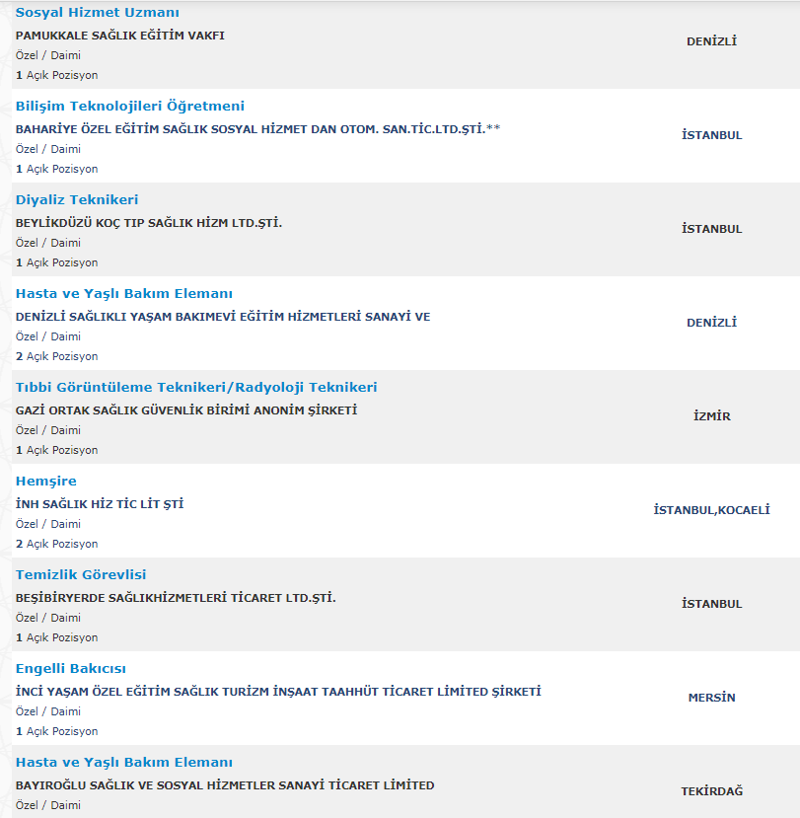The height and width of the screenshot is (818, 800).
Task: Click BEYLİKDÜZÜ KOÇ TIP SAĞLIK company name
Action: 149,223
